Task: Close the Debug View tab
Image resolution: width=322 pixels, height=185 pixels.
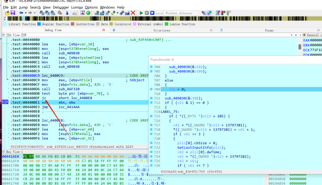Action: click(103, 30)
